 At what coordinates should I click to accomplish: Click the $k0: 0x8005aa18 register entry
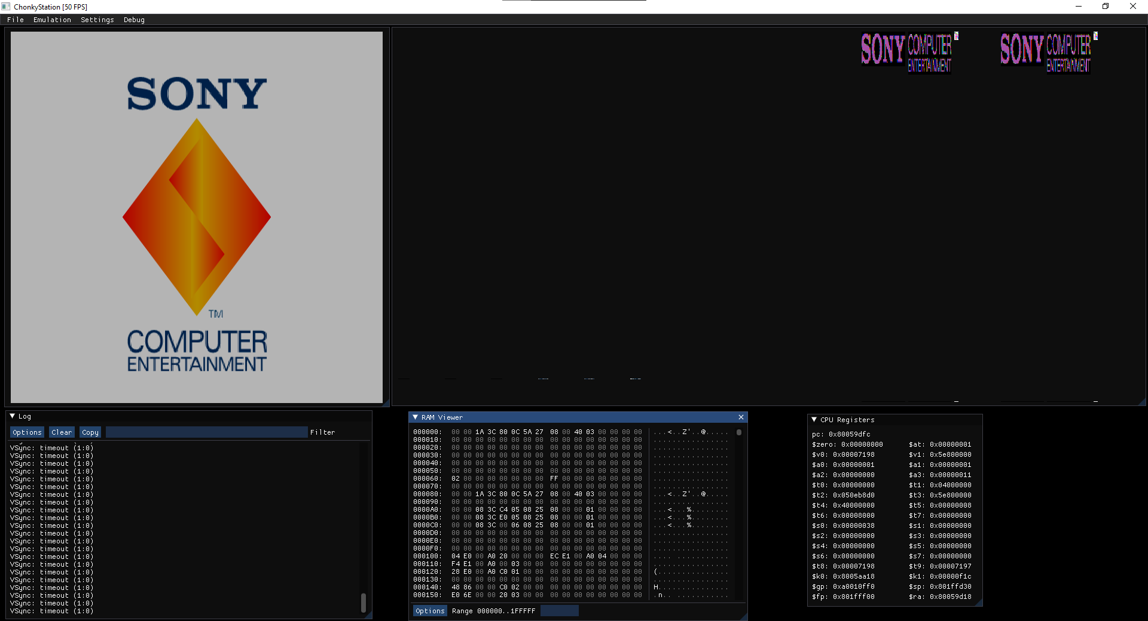pos(843,576)
